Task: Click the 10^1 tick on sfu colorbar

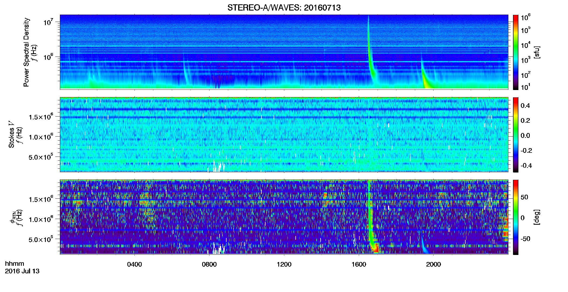Action: 525,87
